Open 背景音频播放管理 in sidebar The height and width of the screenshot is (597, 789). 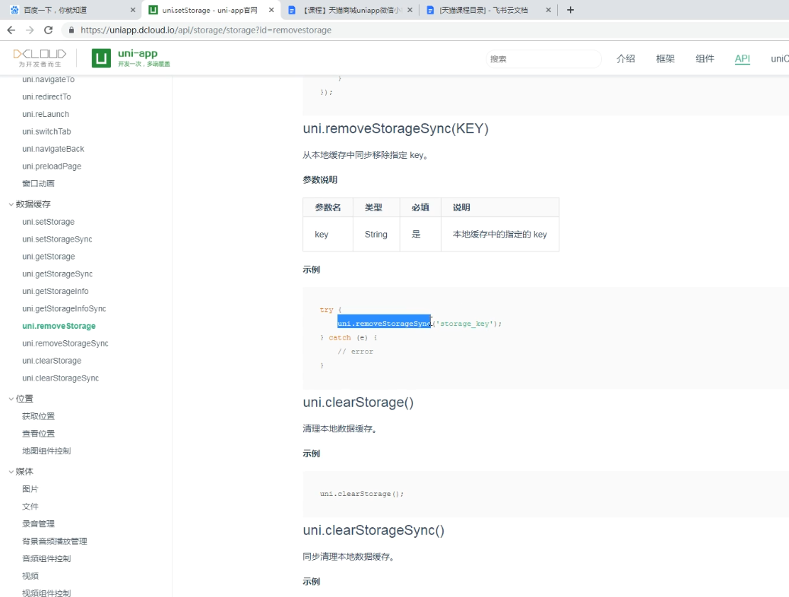click(54, 541)
